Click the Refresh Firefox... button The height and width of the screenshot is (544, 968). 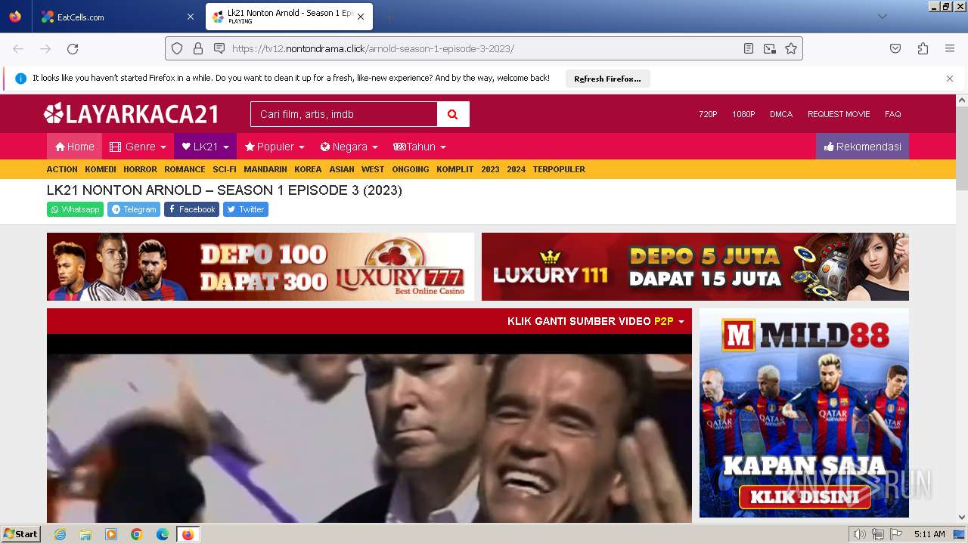point(607,79)
